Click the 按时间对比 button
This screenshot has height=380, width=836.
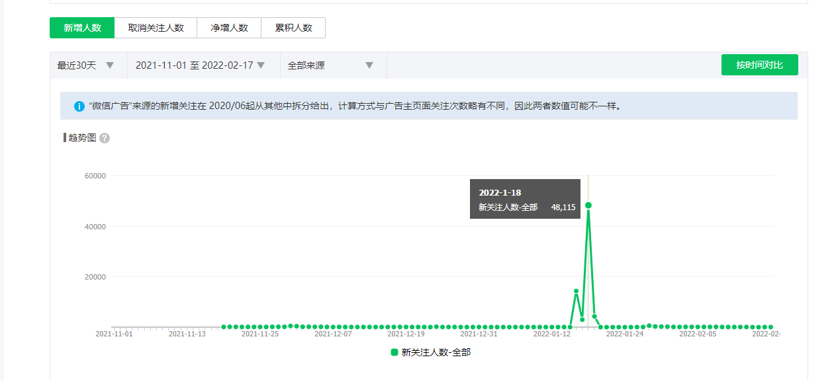click(x=759, y=65)
